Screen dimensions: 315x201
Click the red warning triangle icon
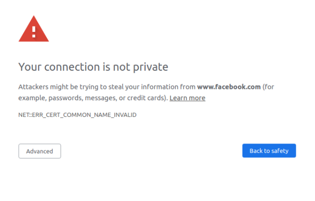(x=33, y=30)
